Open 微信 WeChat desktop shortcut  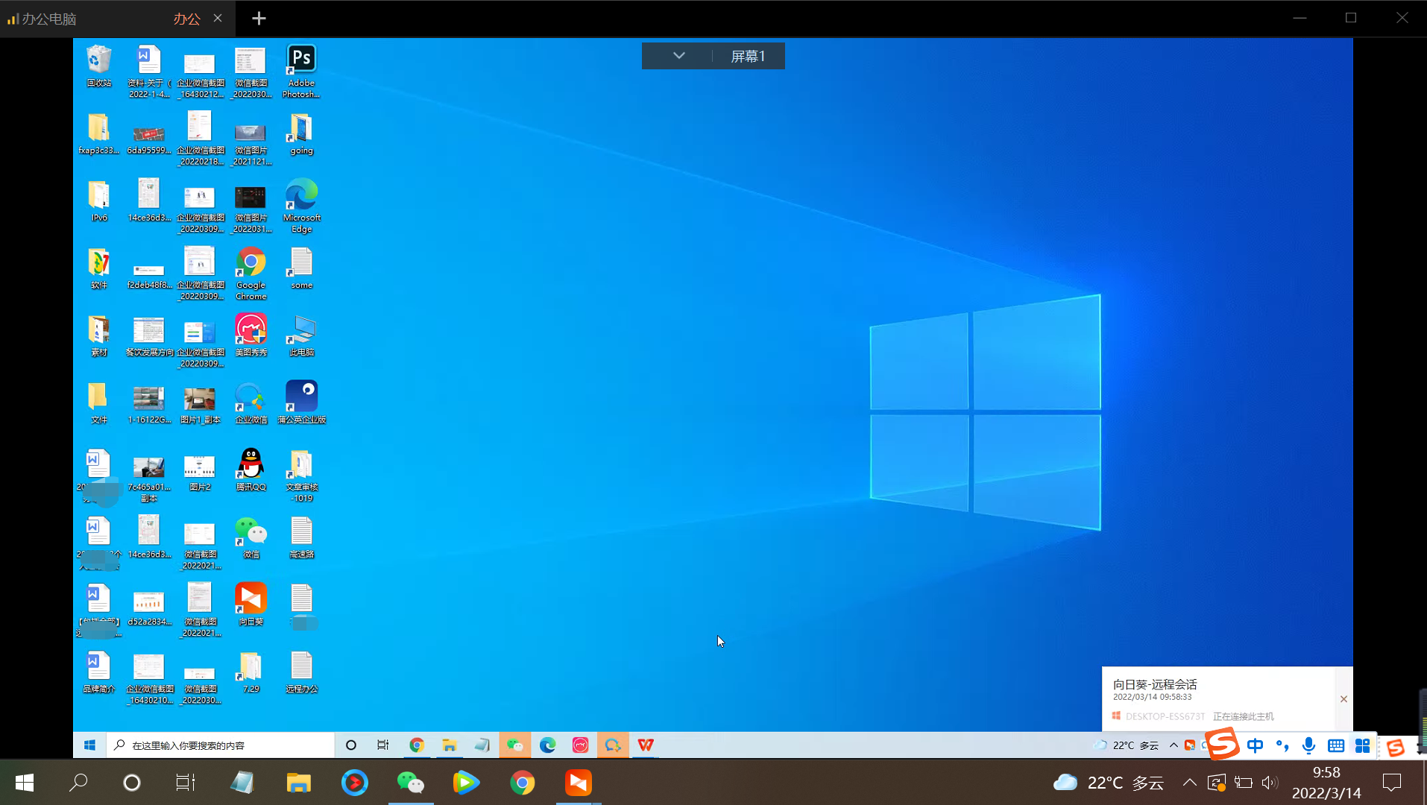(x=251, y=532)
